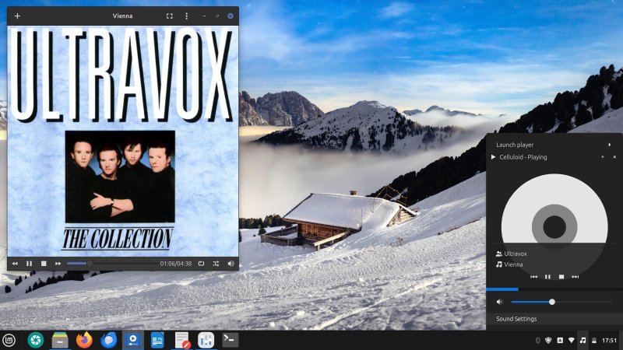Stop playback in the Celluloid window
This screenshot has width=623, height=350.
[44, 264]
